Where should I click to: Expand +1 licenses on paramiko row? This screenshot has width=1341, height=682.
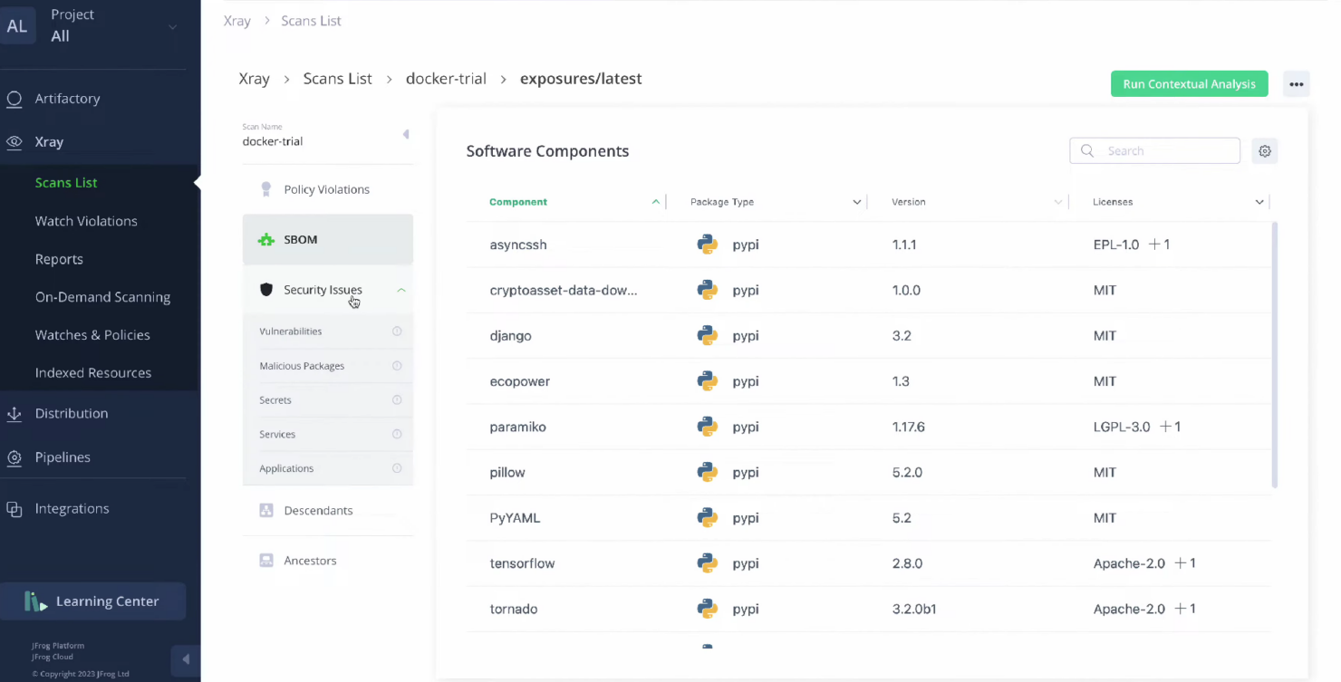coord(1170,427)
